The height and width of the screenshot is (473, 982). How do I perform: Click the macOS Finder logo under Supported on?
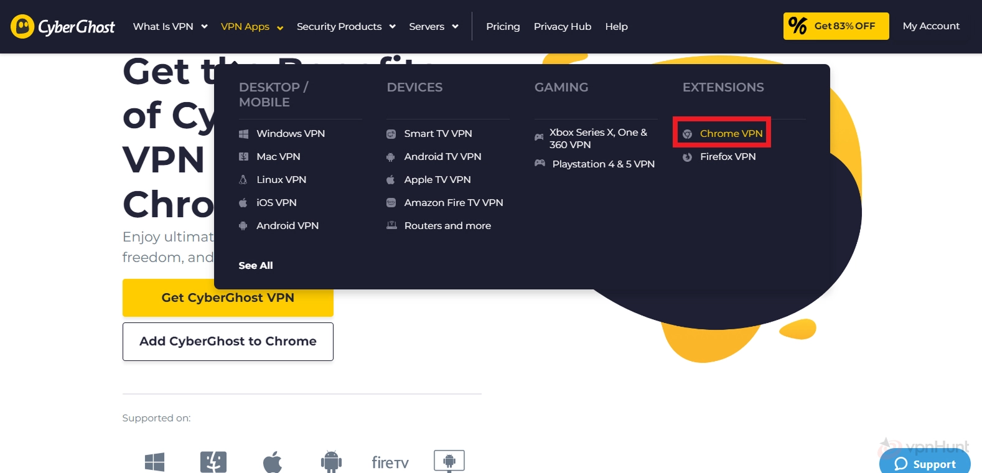[x=213, y=462]
